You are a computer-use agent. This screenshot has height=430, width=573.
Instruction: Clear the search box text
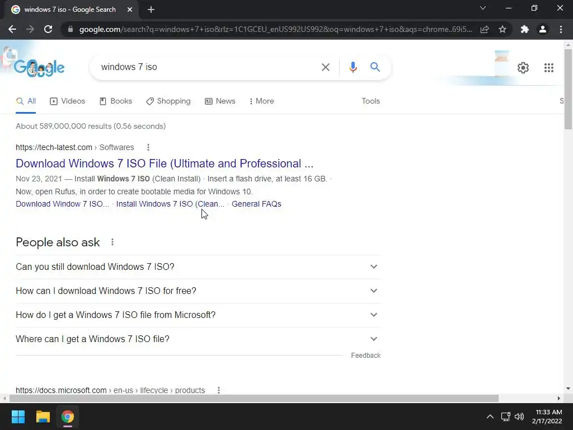tap(325, 67)
